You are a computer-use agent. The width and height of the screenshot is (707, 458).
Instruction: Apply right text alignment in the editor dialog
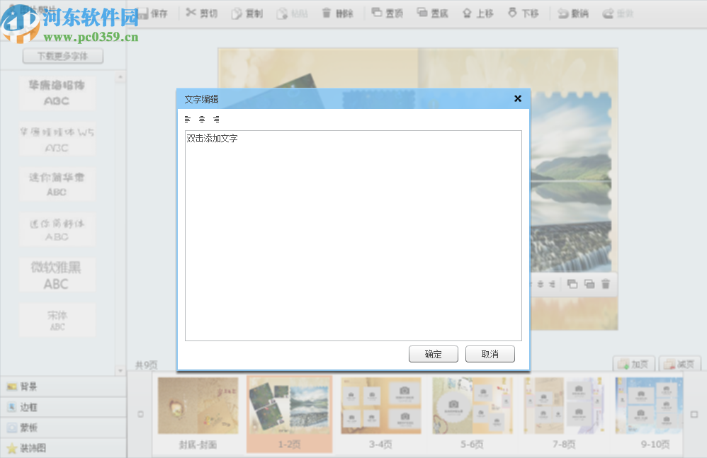click(x=215, y=119)
